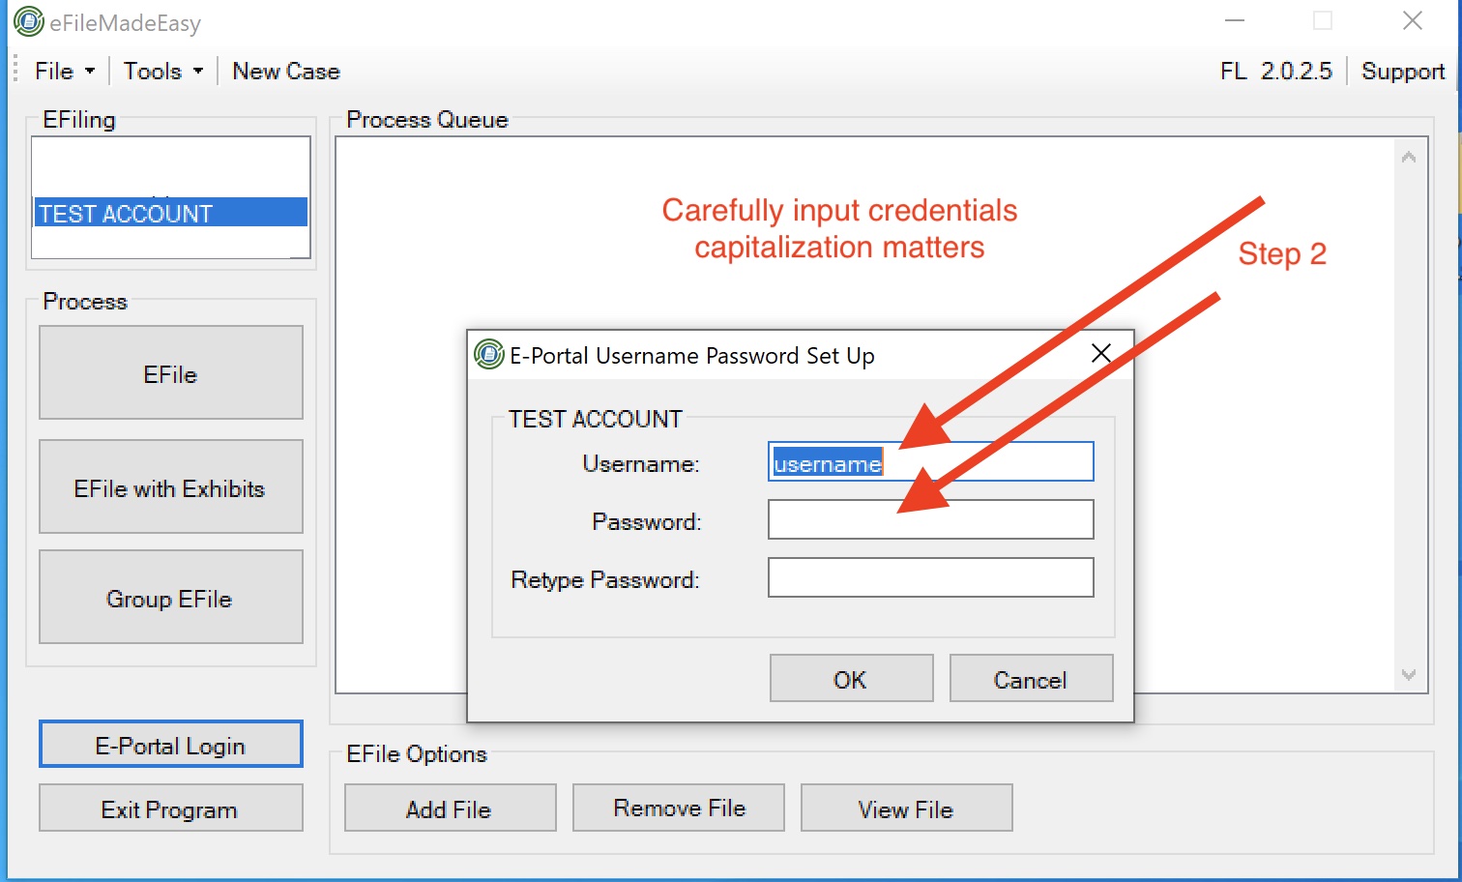Click New Case in the menu bar
The width and height of the screenshot is (1462, 882).
[x=286, y=72]
